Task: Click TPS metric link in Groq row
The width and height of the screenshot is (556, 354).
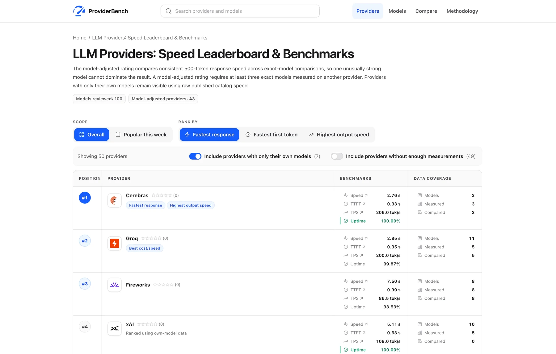Action: coord(357,255)
